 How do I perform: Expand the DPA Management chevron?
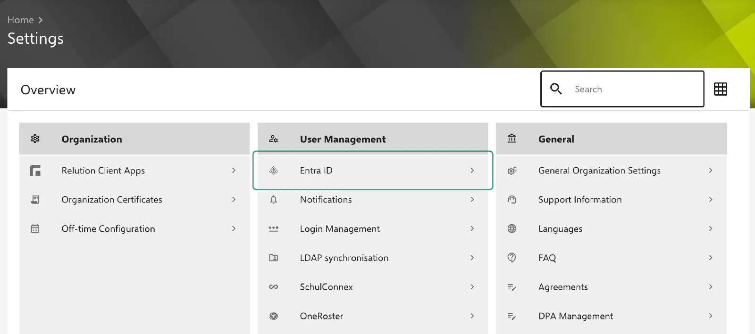pos(711,316)
